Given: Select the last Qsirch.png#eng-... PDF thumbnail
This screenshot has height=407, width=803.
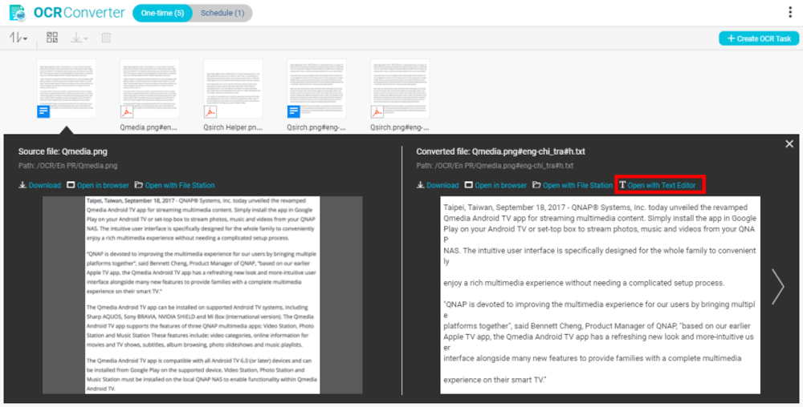Looking at the screenshot, I should (x=400, y=88).
